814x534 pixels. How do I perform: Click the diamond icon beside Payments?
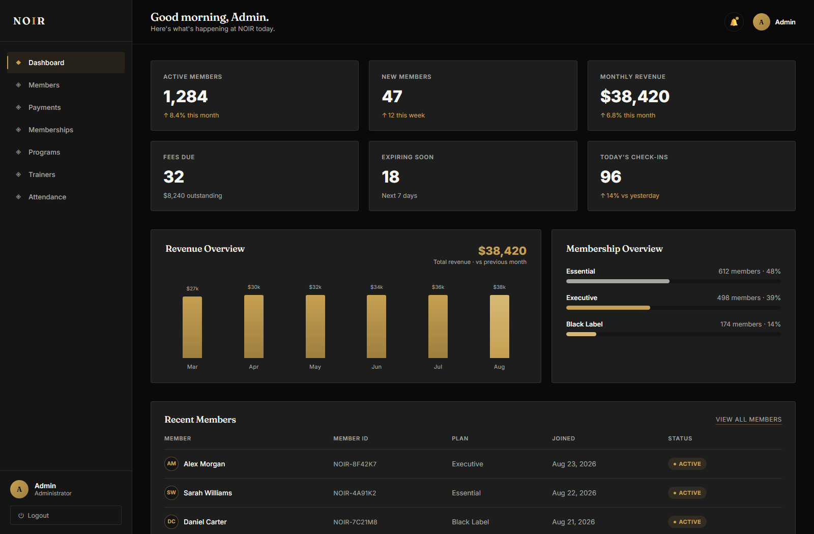click(18, 107)
